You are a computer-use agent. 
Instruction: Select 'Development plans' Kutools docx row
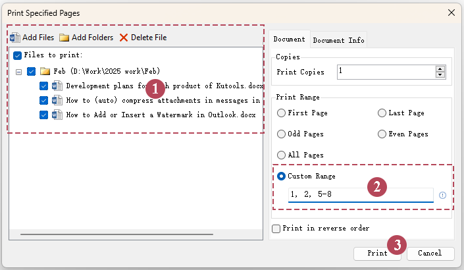[x=165, y=86]
